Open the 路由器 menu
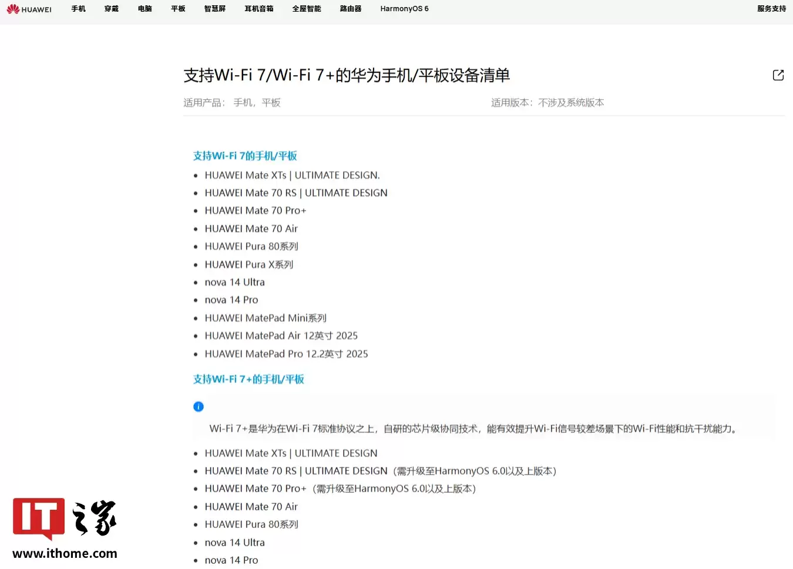 [350, 9]
